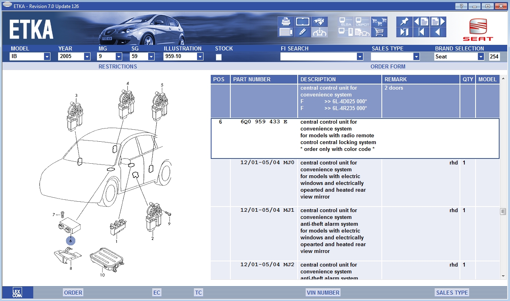This screenshot has height=301, width=510.
Task: Jump to first with the bar-arrow icon
Action: pos(421,32)
